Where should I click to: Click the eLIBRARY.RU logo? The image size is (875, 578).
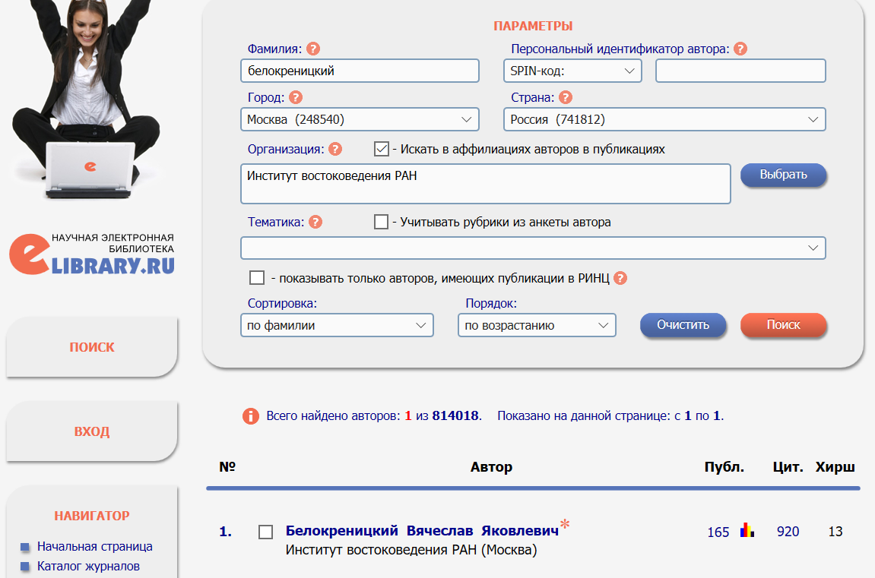point(92,254)
